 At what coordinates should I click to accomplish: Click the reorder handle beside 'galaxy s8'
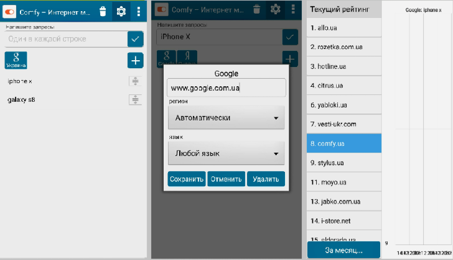coord(136,99)
